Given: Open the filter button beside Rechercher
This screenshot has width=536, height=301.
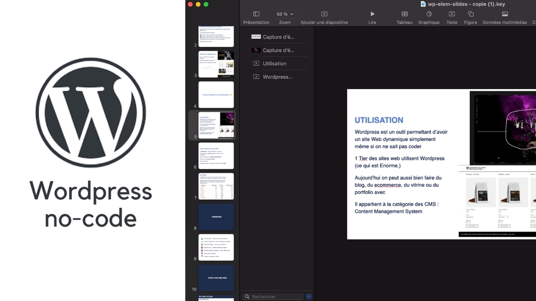Looking at the screenshot, I should point(309,297).
